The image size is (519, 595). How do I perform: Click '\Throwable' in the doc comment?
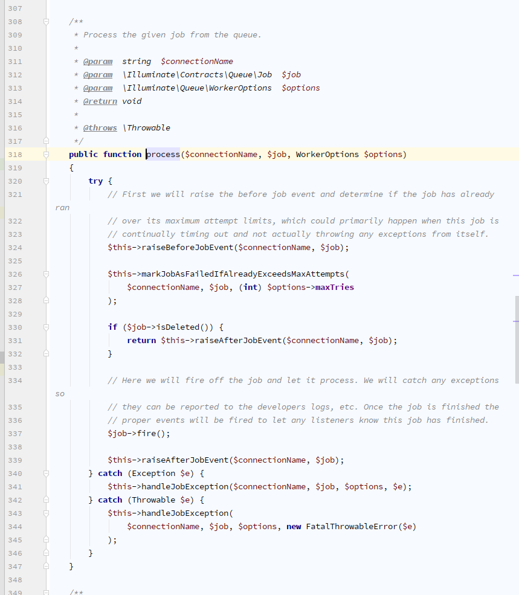146,128
